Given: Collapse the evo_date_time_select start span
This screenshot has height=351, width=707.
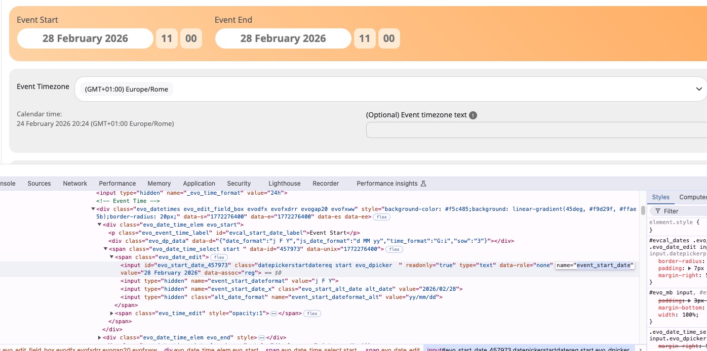Looking at the screenshot, I should pos(106,249).
